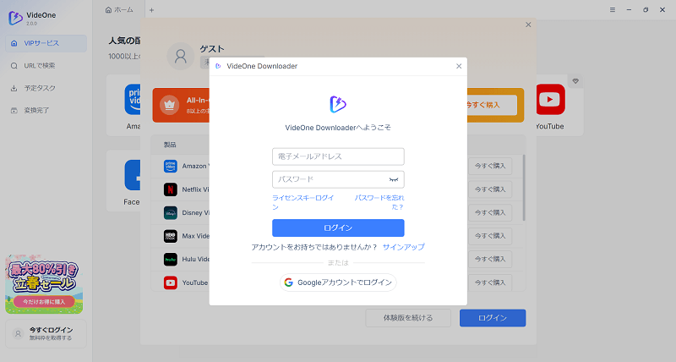
Task: Click the crown All-In-One icon
Action: [170, 105]
